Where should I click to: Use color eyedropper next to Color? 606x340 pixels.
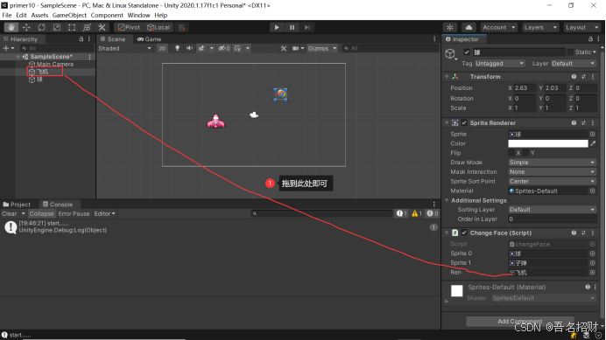click(593, 143)
